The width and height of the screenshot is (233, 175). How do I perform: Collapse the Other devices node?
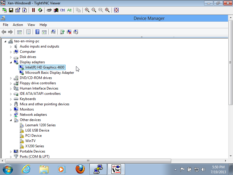pyautogui.click(x=11, y=120)
